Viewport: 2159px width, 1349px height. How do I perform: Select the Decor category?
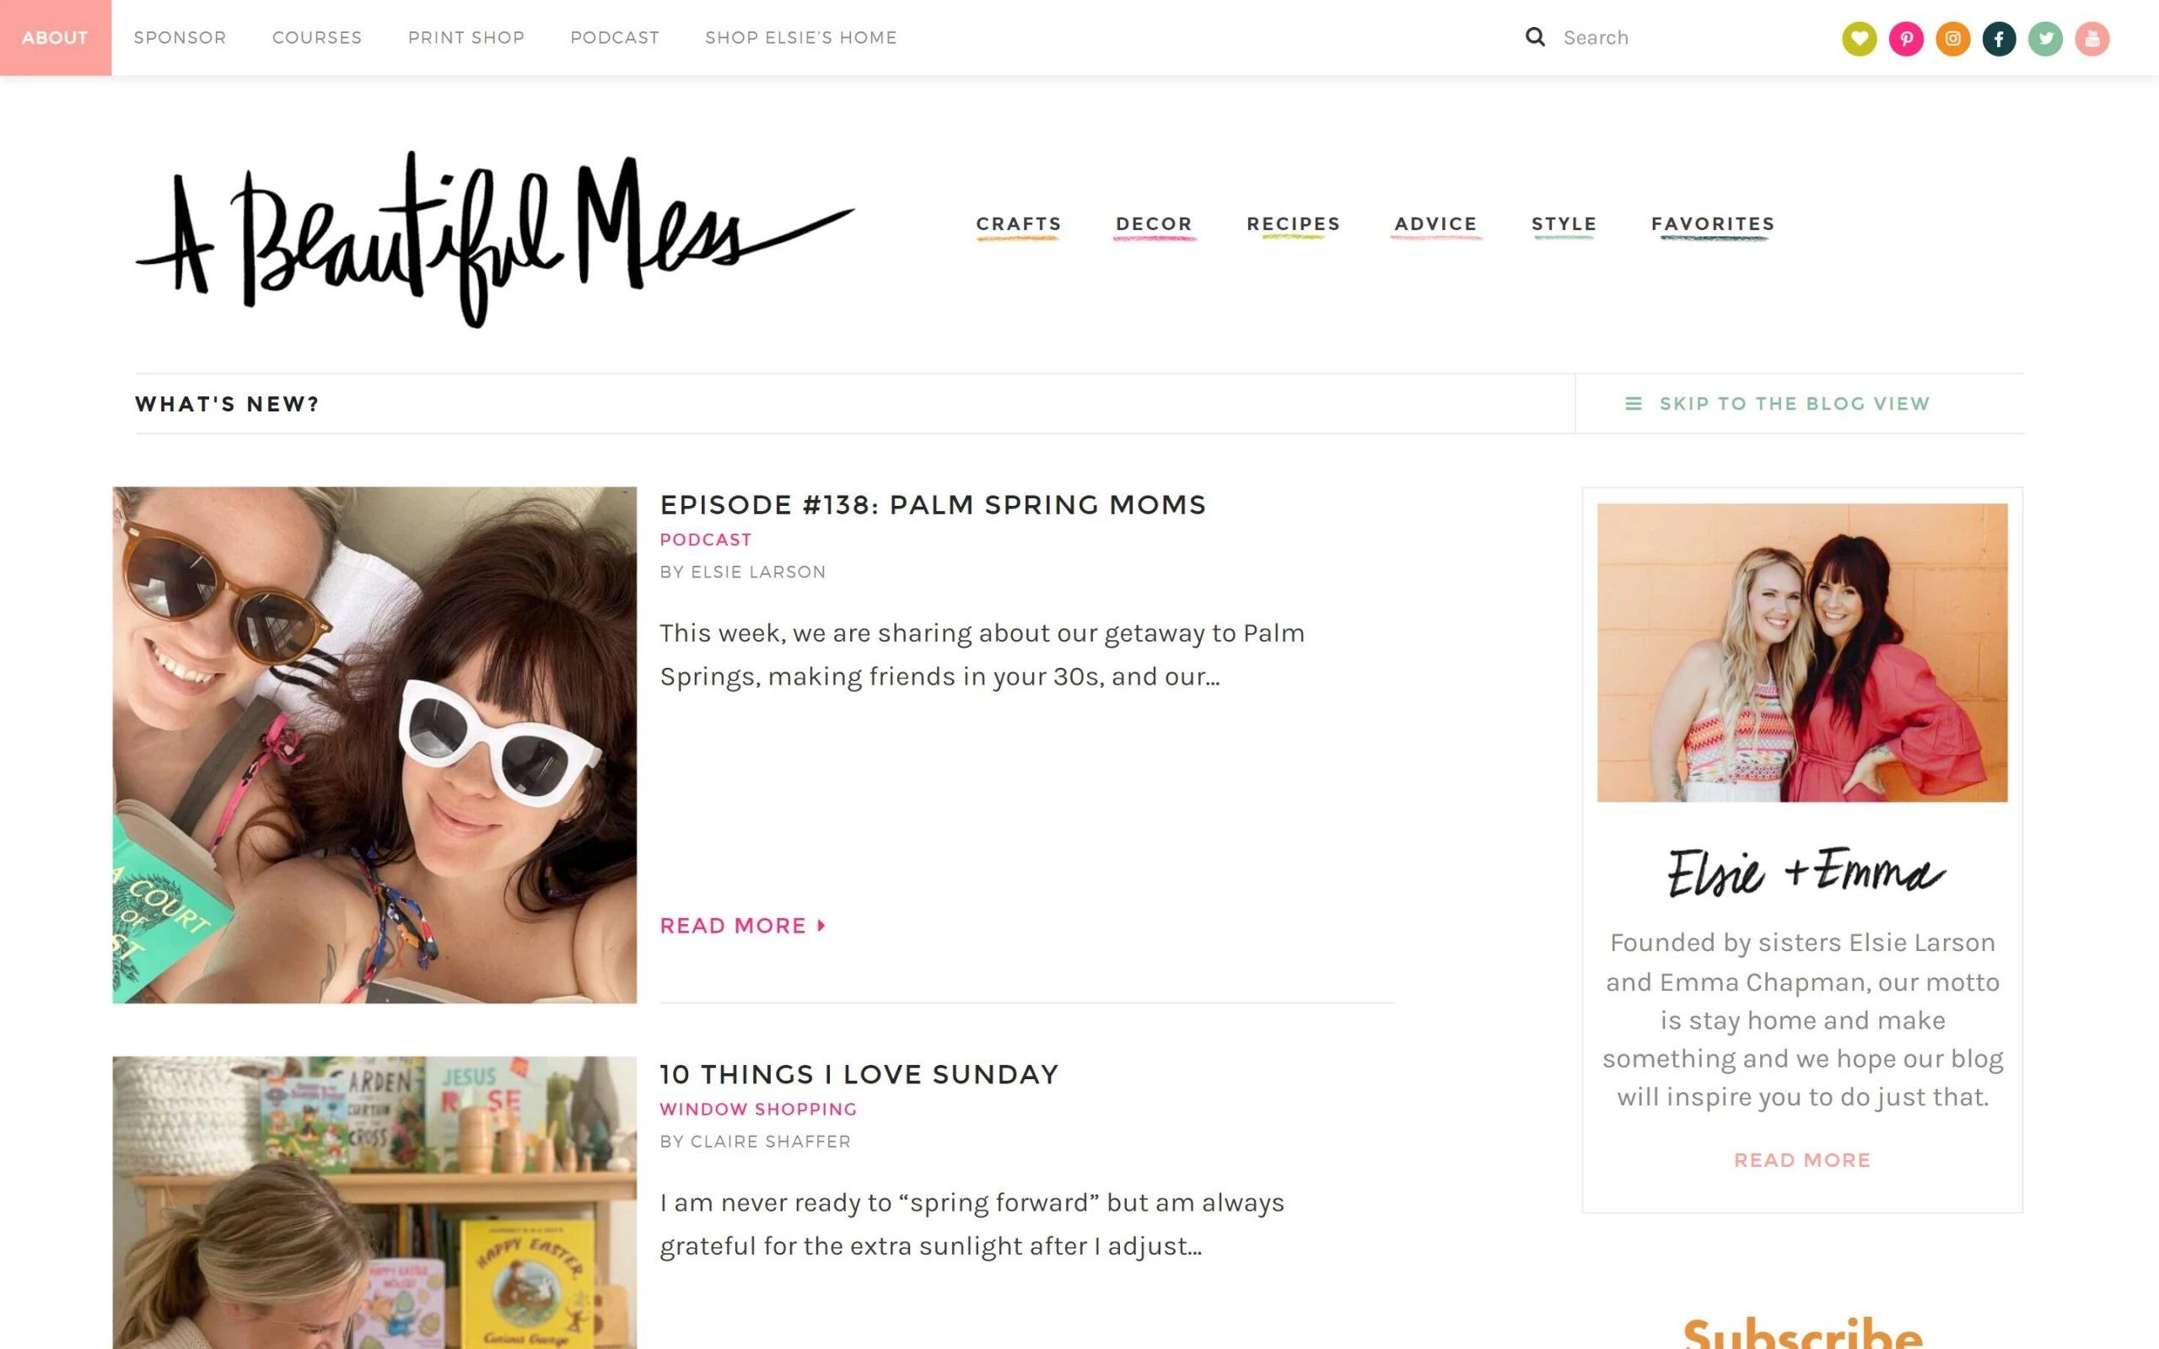(x=1154, y=225)
